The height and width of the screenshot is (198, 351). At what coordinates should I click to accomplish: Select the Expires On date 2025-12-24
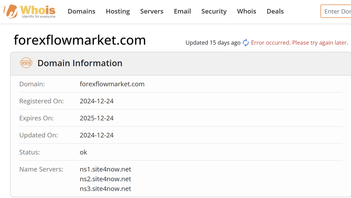click(x=97, y=118)
